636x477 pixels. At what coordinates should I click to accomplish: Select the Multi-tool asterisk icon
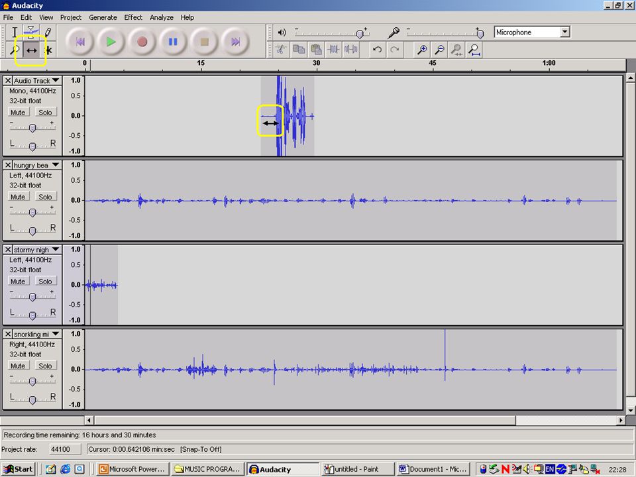pyautogui.click(x=48, y=50)
